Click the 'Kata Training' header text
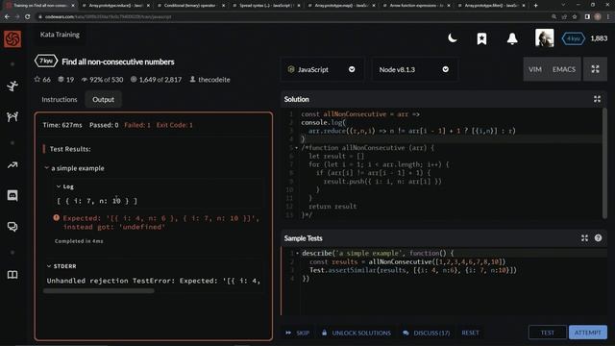The width and height of the screenshot is (615, 346). click(x=60, y=35)
